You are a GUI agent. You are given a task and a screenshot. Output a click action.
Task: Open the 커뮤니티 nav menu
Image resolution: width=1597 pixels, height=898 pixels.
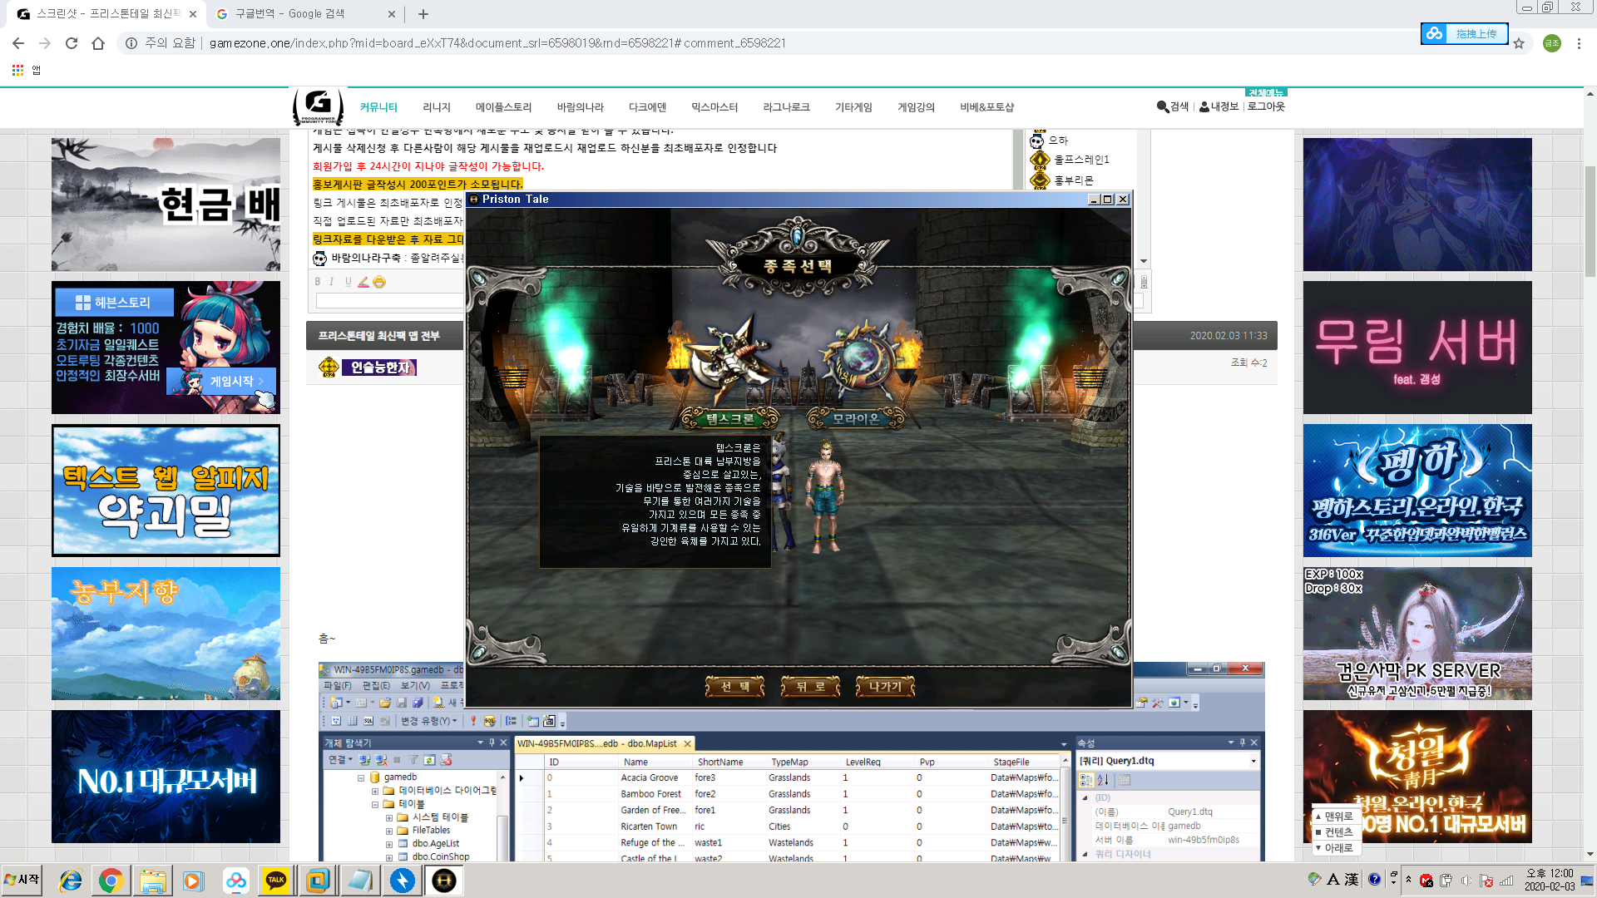[x=378, y=107]
